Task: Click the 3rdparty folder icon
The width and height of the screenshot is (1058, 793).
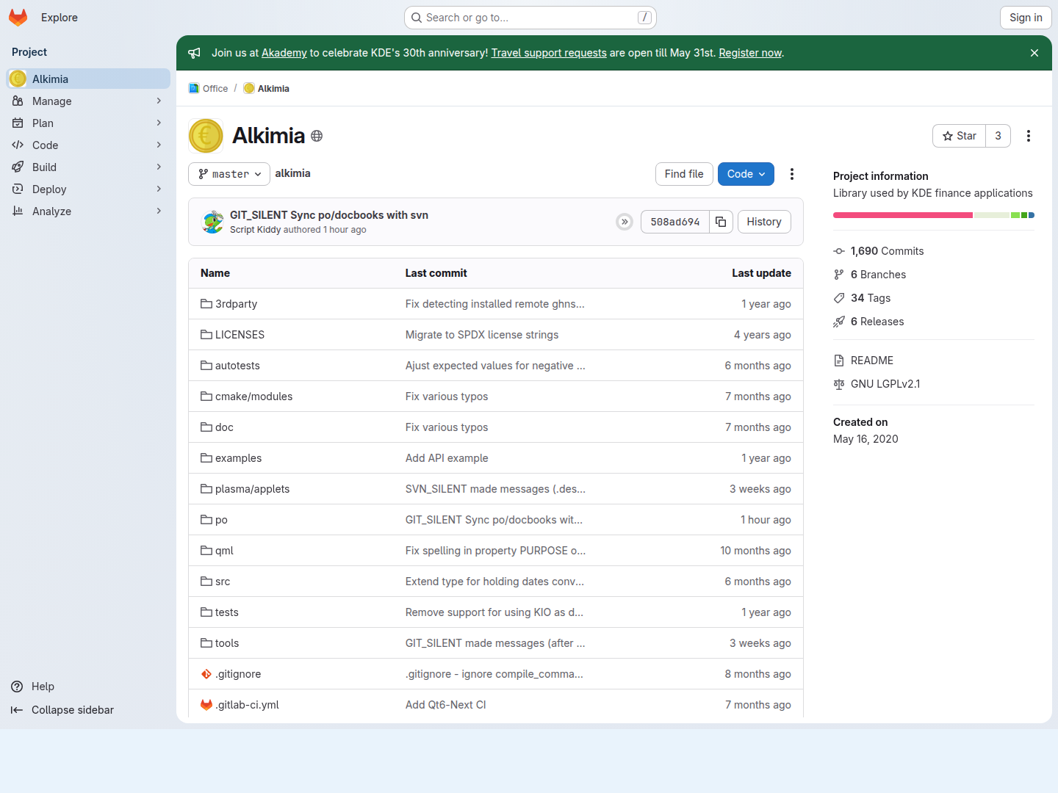Action: point(206,303)
